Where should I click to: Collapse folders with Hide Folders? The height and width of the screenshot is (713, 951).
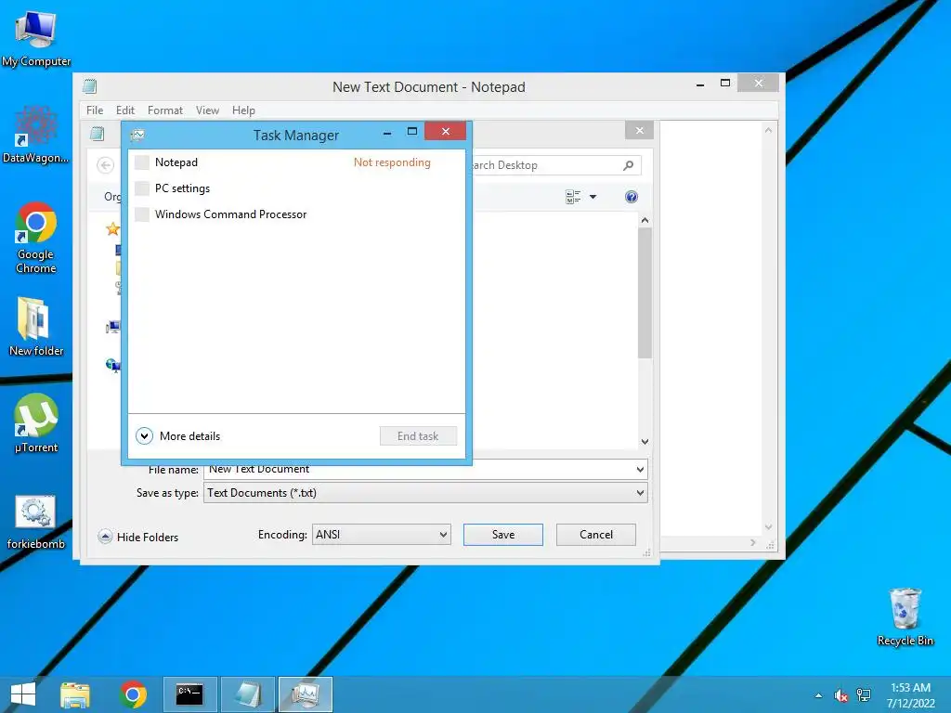coord(138,538)
